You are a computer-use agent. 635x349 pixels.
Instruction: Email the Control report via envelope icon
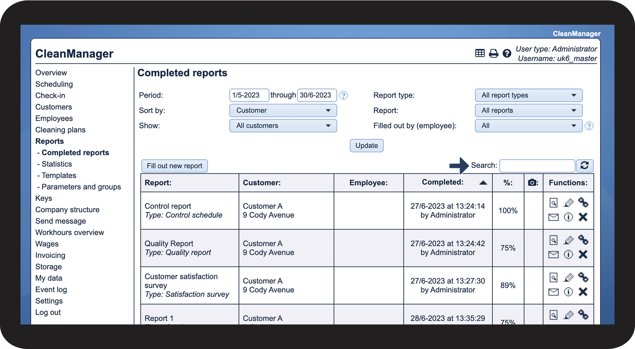pos(553,217)
